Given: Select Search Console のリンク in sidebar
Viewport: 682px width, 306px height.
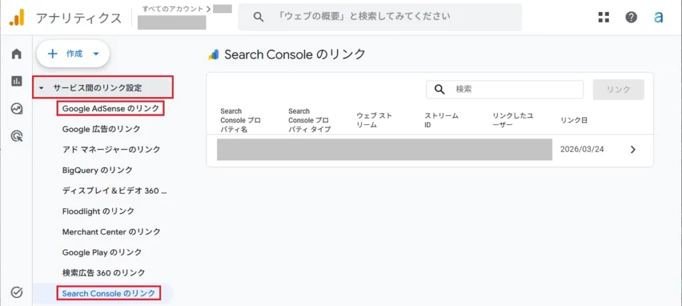Looking at the screenshot, I should pyautogui.click(x=109, y=293).
